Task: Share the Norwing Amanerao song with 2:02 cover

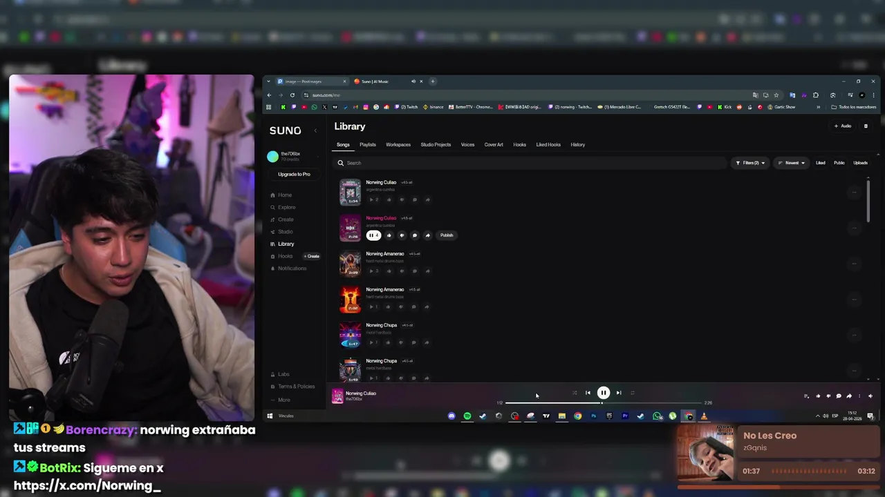Action: [427, 306]
